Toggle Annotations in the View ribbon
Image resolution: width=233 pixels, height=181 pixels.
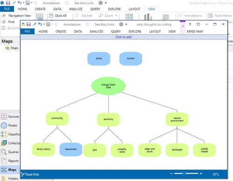point(180,15)
